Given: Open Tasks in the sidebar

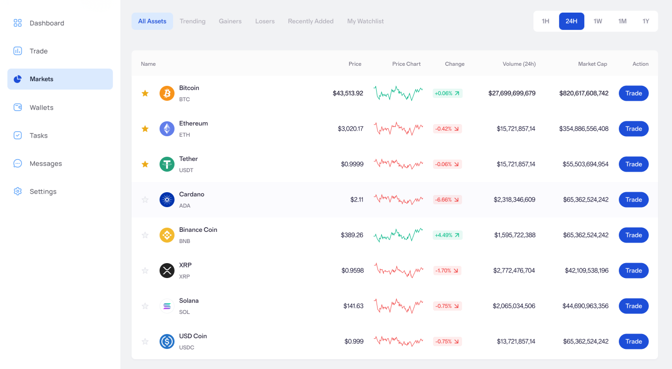Looking at the screenshot, I should click(39, 135).
